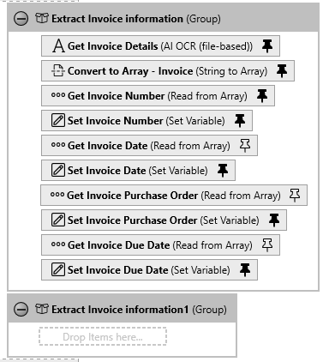329x362 pixels.
Task: Unpin the Get Invoice Details step
Action: (x=267, y=45)
